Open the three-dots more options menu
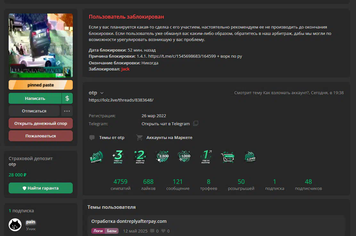Viewport: 356px width, 236px height. point(67,111)
